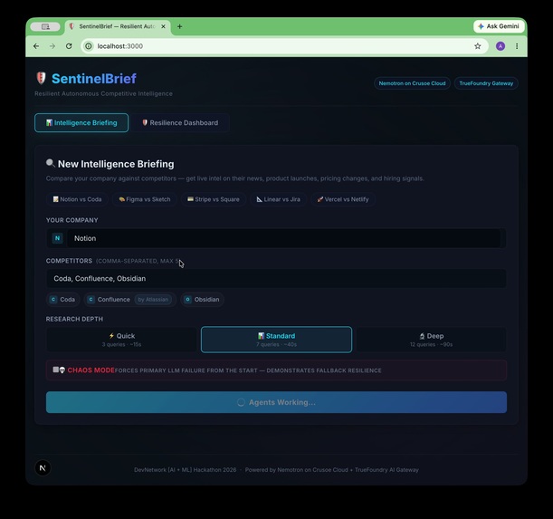Click Nemotron on Crusoe Cloud badge
Screen dimensions: 553x519
[412, 83]
